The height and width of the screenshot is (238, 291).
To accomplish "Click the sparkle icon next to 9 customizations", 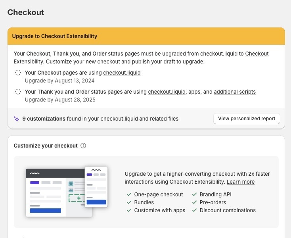I will [x=16, y=119].
